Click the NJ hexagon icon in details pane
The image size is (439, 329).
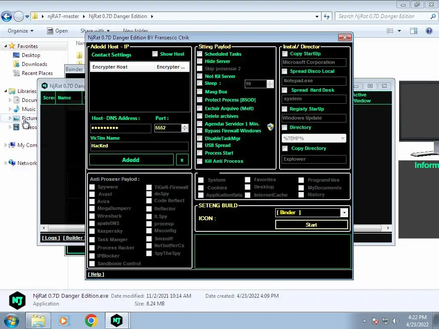(17, 300)
